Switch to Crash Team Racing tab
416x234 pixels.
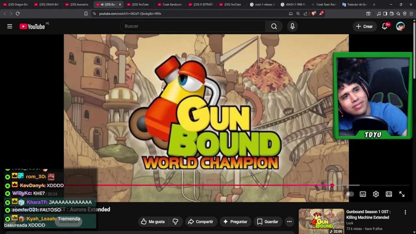pos(325,5)
